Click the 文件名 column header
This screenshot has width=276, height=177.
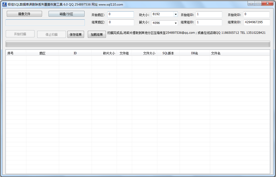(216, 53)
